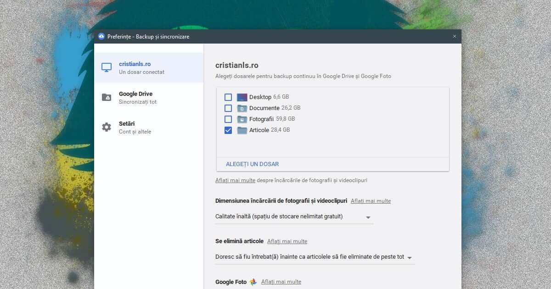551x289 pixels.
Task: Click the 59,8 GB size value
Action: 285,119
